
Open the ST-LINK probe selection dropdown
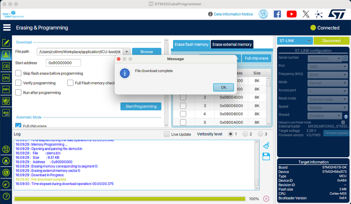point(295,40)
